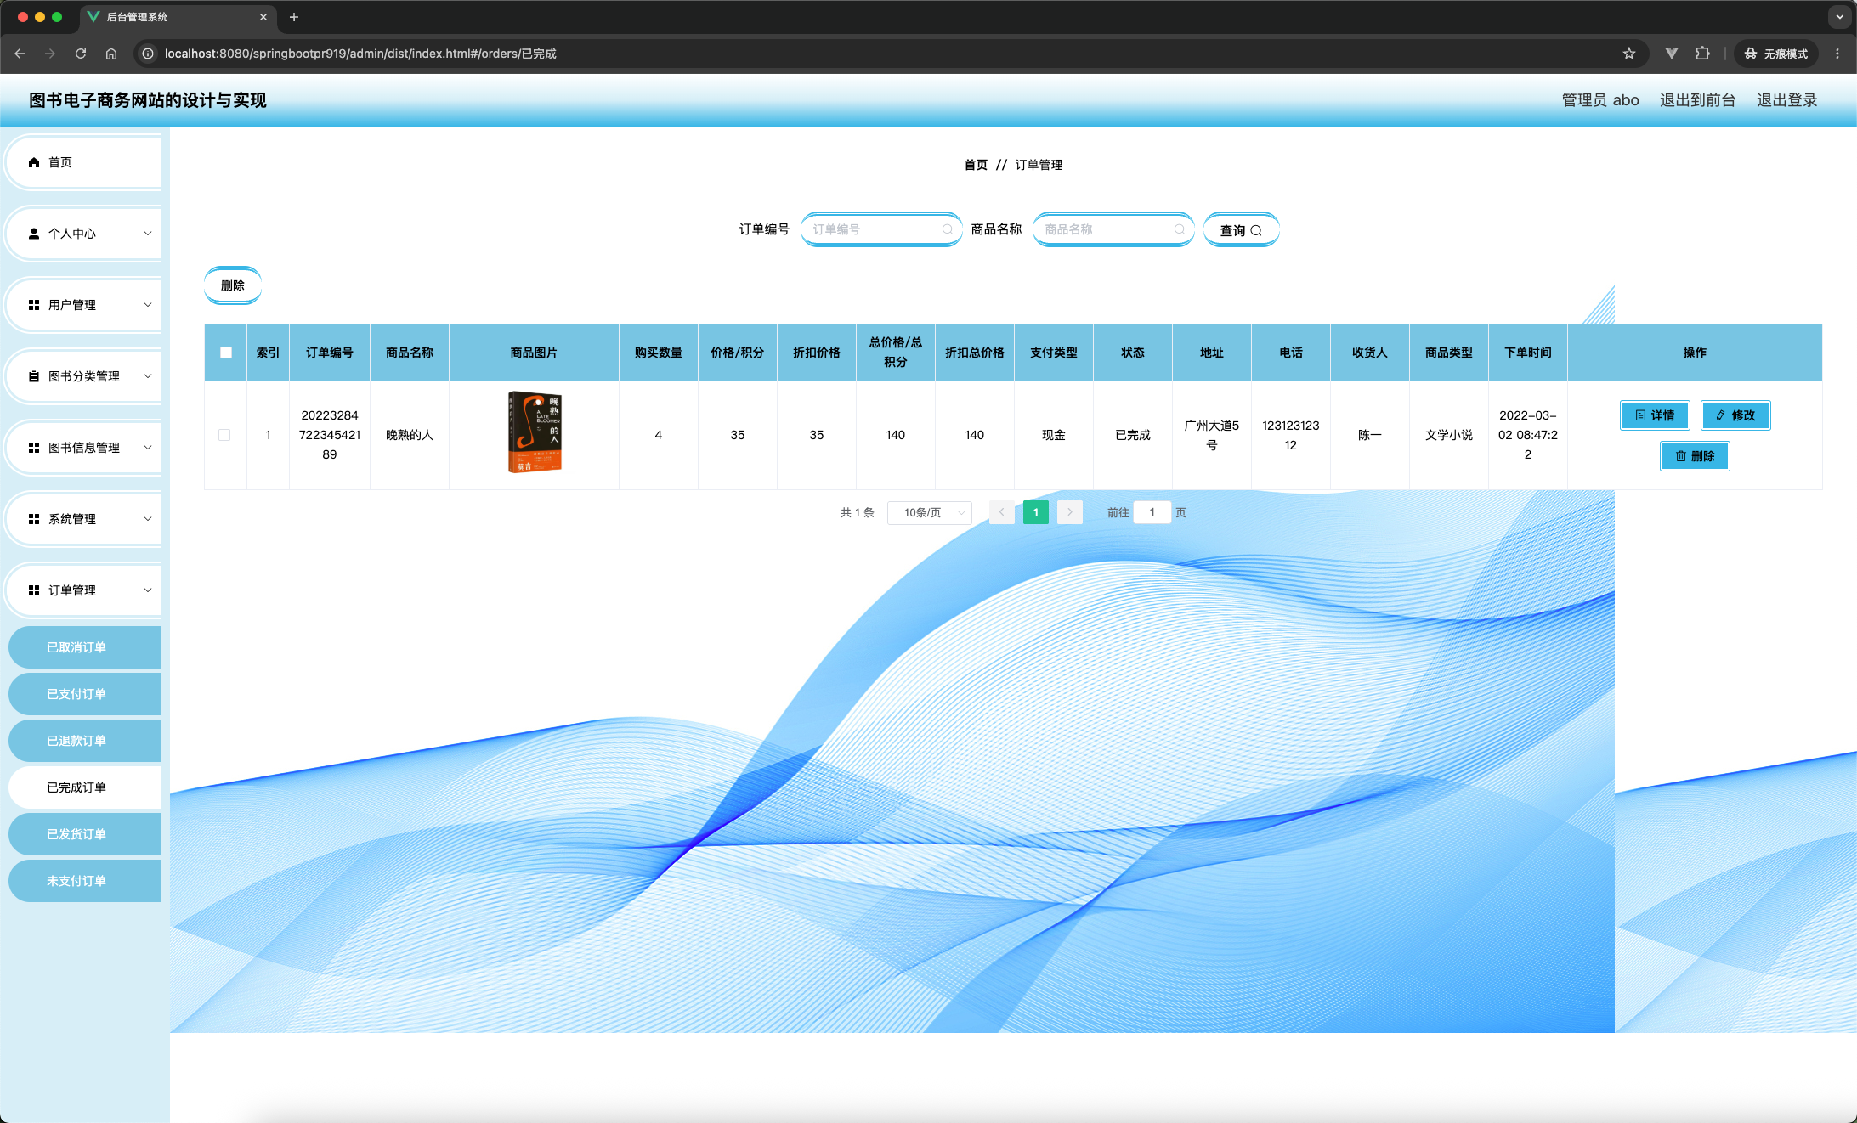1857x1123 pixels.
Task: Click the 管理员 abo label in header
Action: tap(1600, 100)
